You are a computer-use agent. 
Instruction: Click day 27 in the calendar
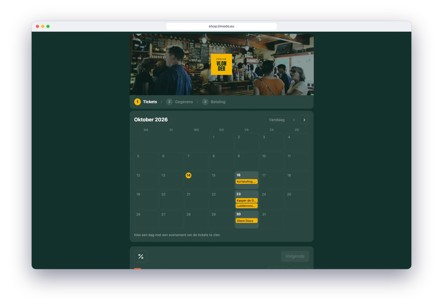171,220
